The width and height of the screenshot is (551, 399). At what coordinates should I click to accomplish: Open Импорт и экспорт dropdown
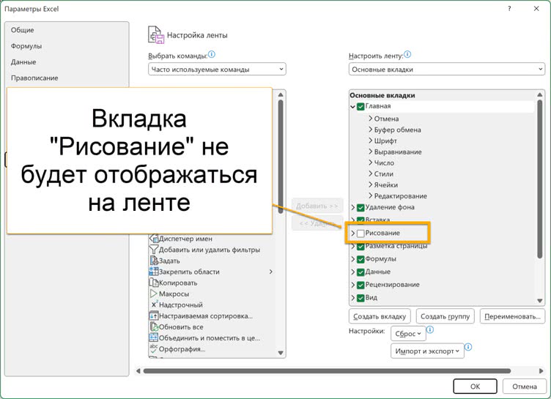[x=427, y=351]
